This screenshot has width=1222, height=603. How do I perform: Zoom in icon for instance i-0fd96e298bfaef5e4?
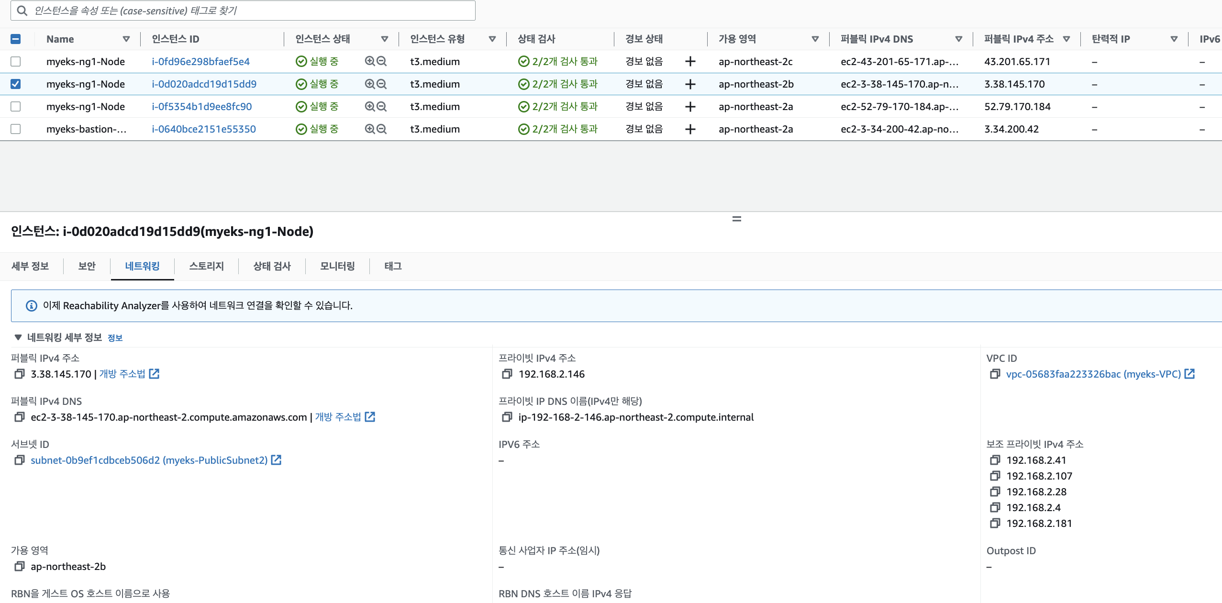tap(370, 61)
